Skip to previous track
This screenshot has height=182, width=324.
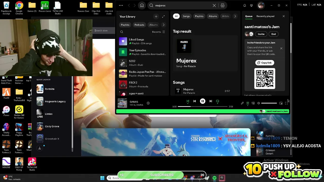(194, 101)
